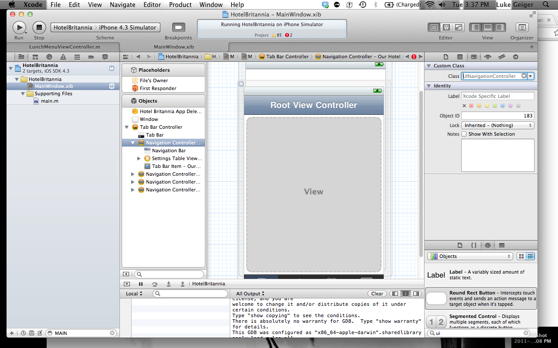Collapse the Tab Bar Controller item

tap(127, 127)
